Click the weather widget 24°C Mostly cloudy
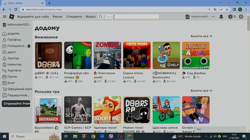 coord(187,136)
